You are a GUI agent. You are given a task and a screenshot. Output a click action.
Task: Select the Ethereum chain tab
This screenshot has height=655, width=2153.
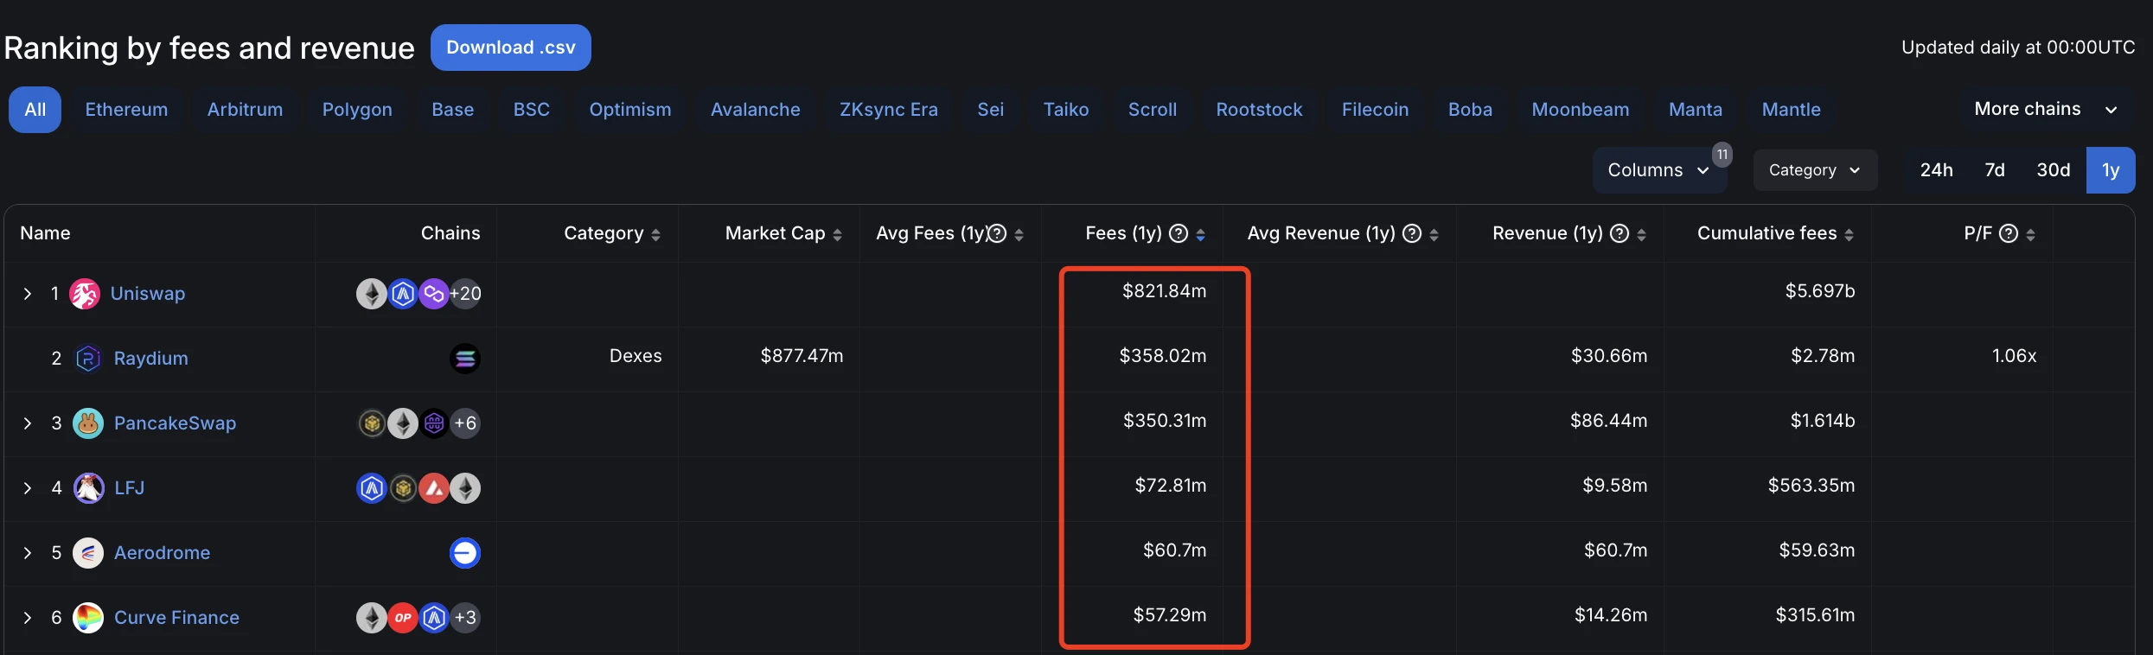coord(126,110)
